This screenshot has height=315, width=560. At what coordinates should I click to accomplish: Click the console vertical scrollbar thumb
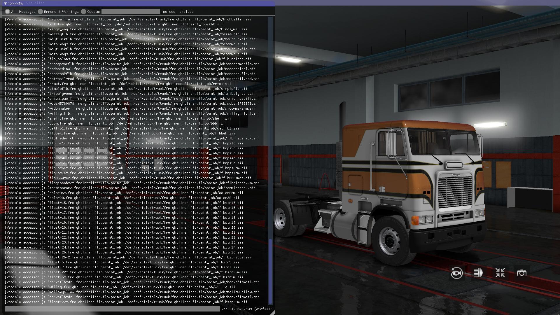pyautogui.click(x=270, y=271)
